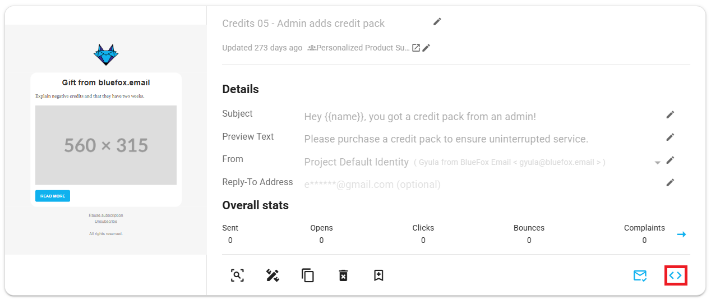Open the design editor magic wand icon

[x=273, y=275]
